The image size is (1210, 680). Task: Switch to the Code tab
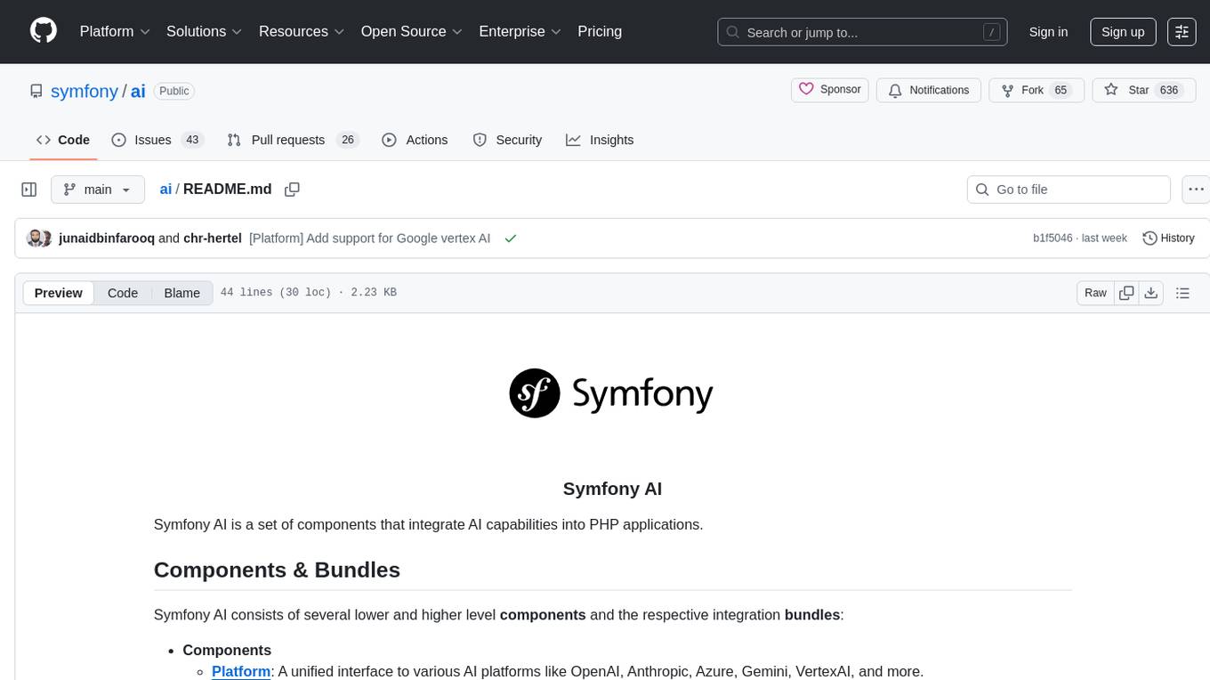coord(63,140)
